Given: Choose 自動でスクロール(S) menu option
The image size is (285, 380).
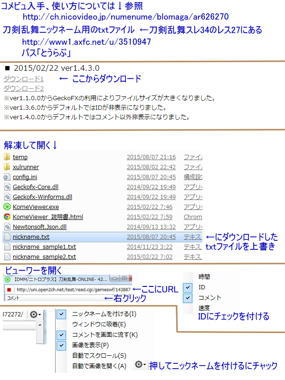Looking at the screenshot, I should 99,355.
